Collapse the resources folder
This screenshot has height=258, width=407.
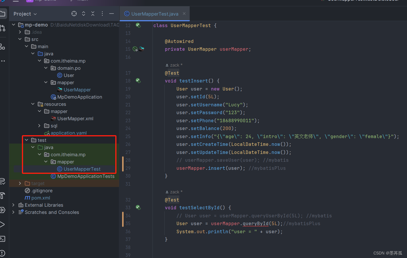33,104
